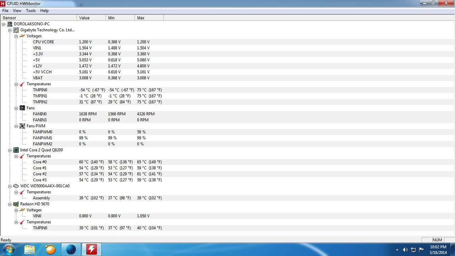Click the Min column header

[121, 18]
